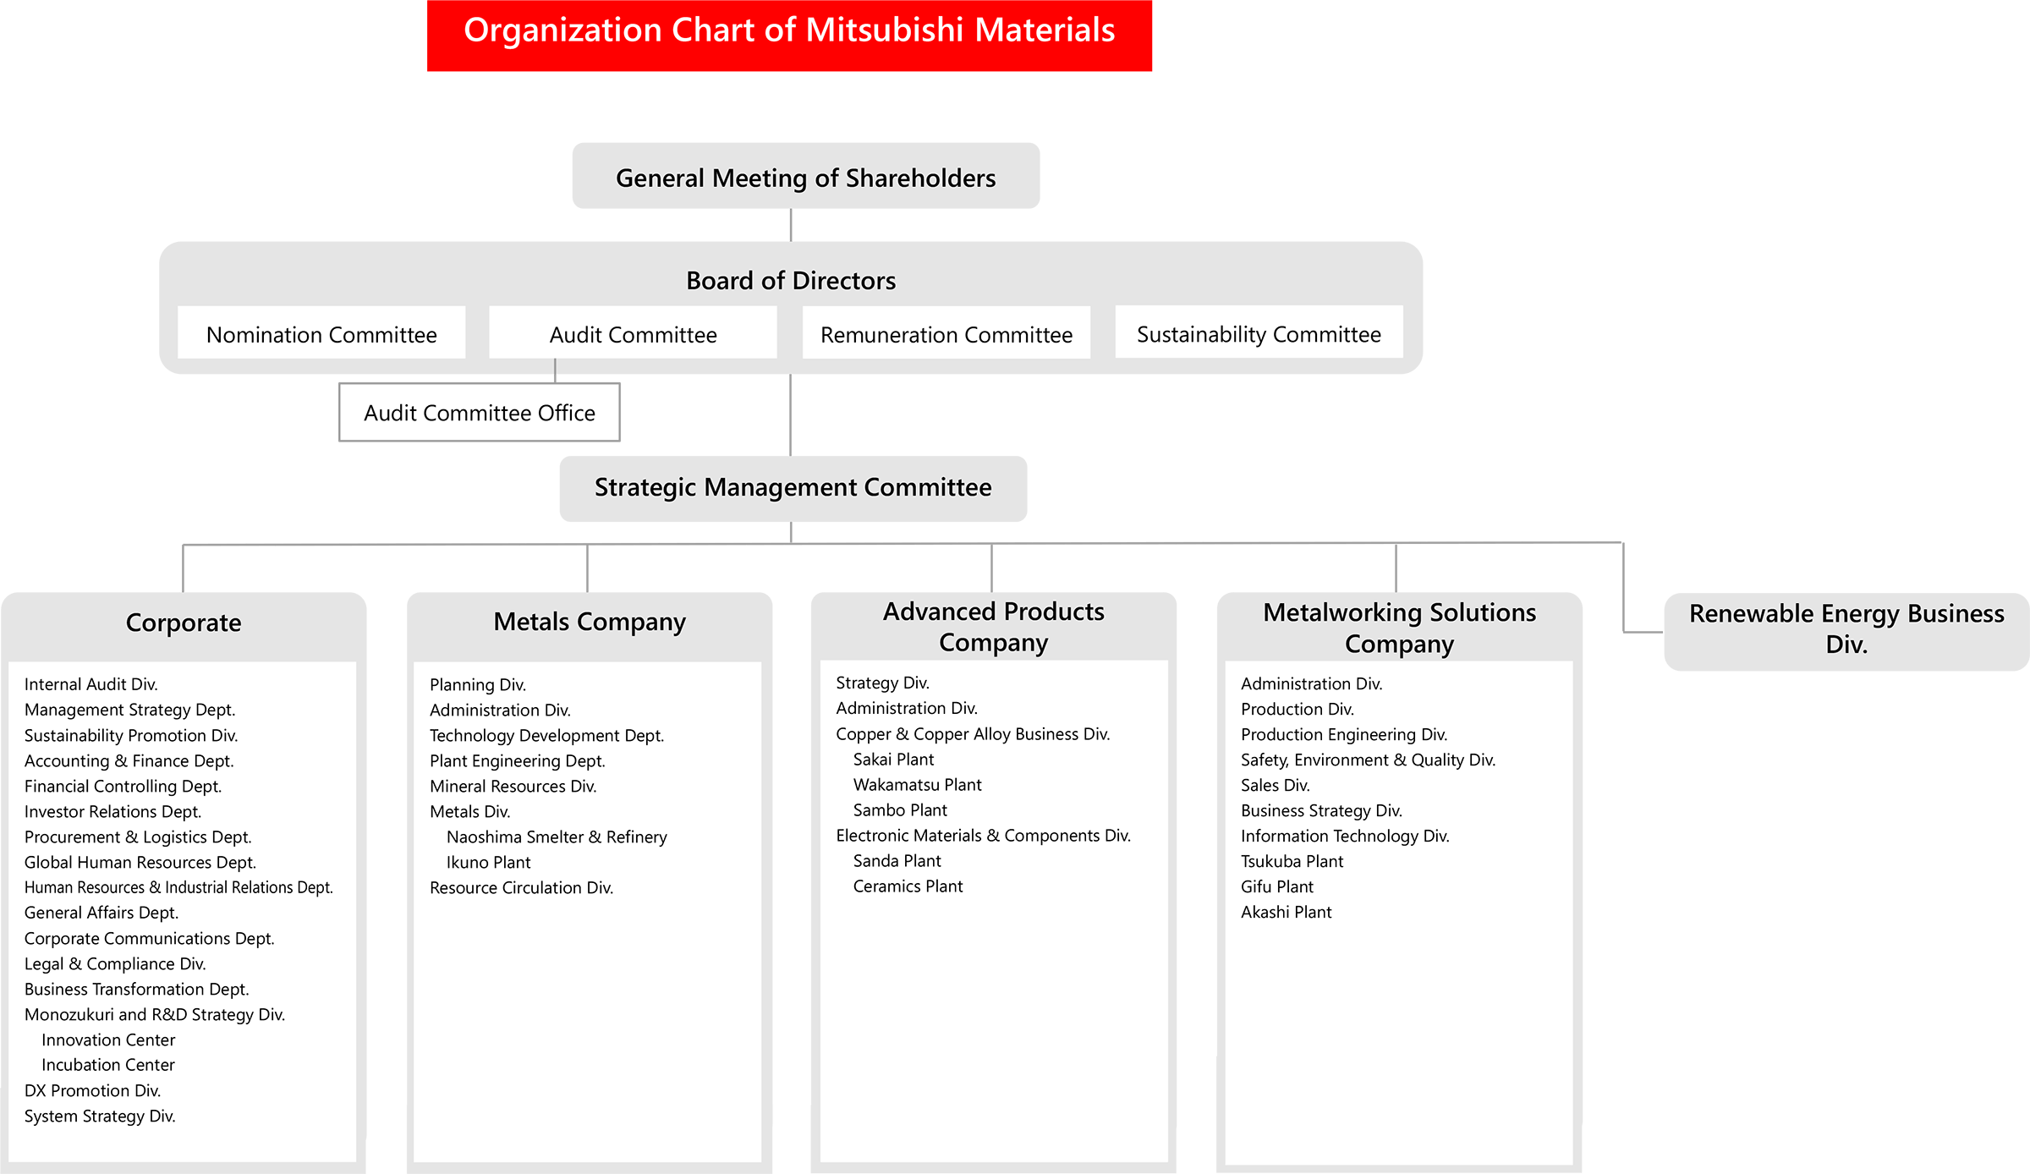Click Procurement & Logistics Dept.
Viewport: 2030px width, 1174px height.
138,837
